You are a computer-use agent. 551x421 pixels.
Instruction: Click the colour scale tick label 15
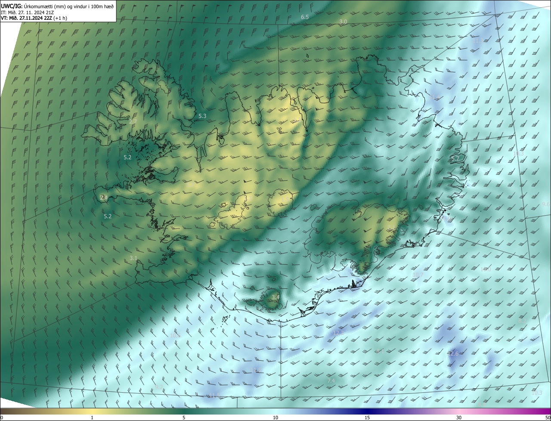coord(367,418)
